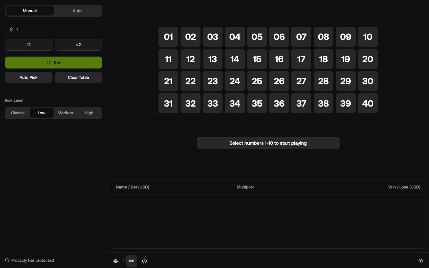Choose number 38 tile
The height and width of the screenshot is (268, 429).
324,103
